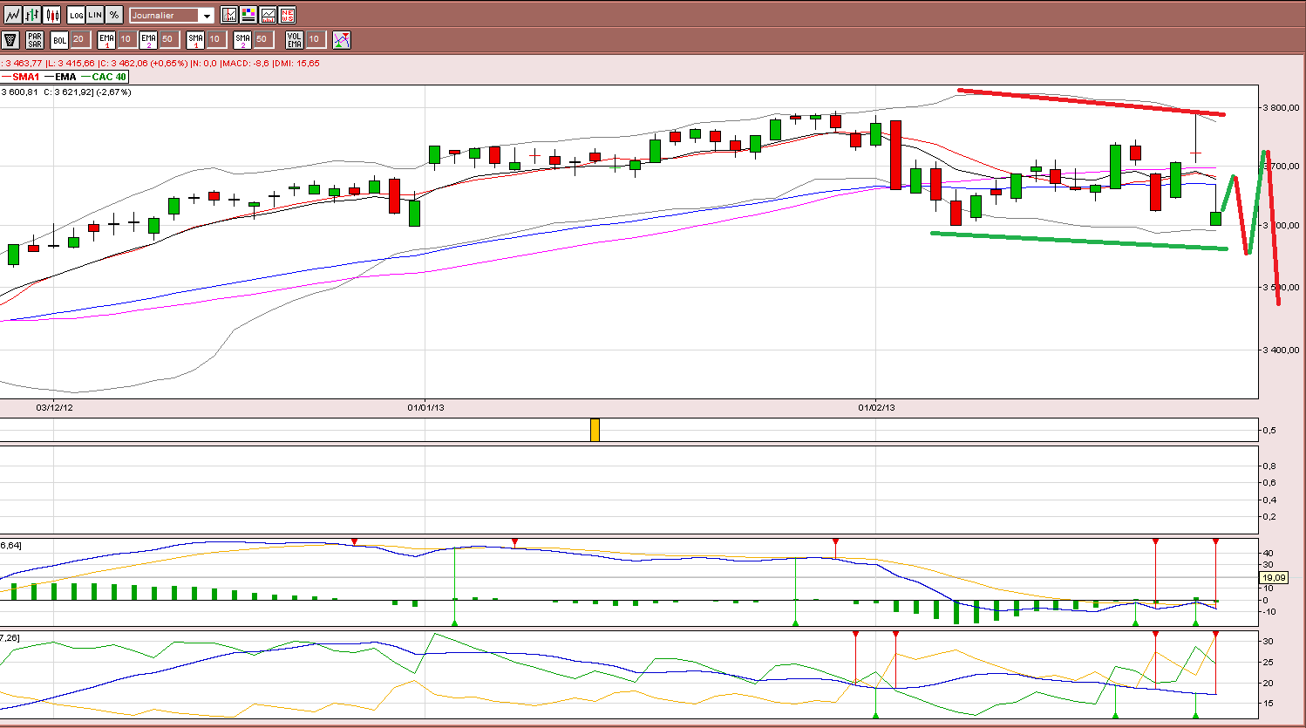Screen dimensions: 1306x728
Task: Select the candlestick chart style icon
Action: 52,15
